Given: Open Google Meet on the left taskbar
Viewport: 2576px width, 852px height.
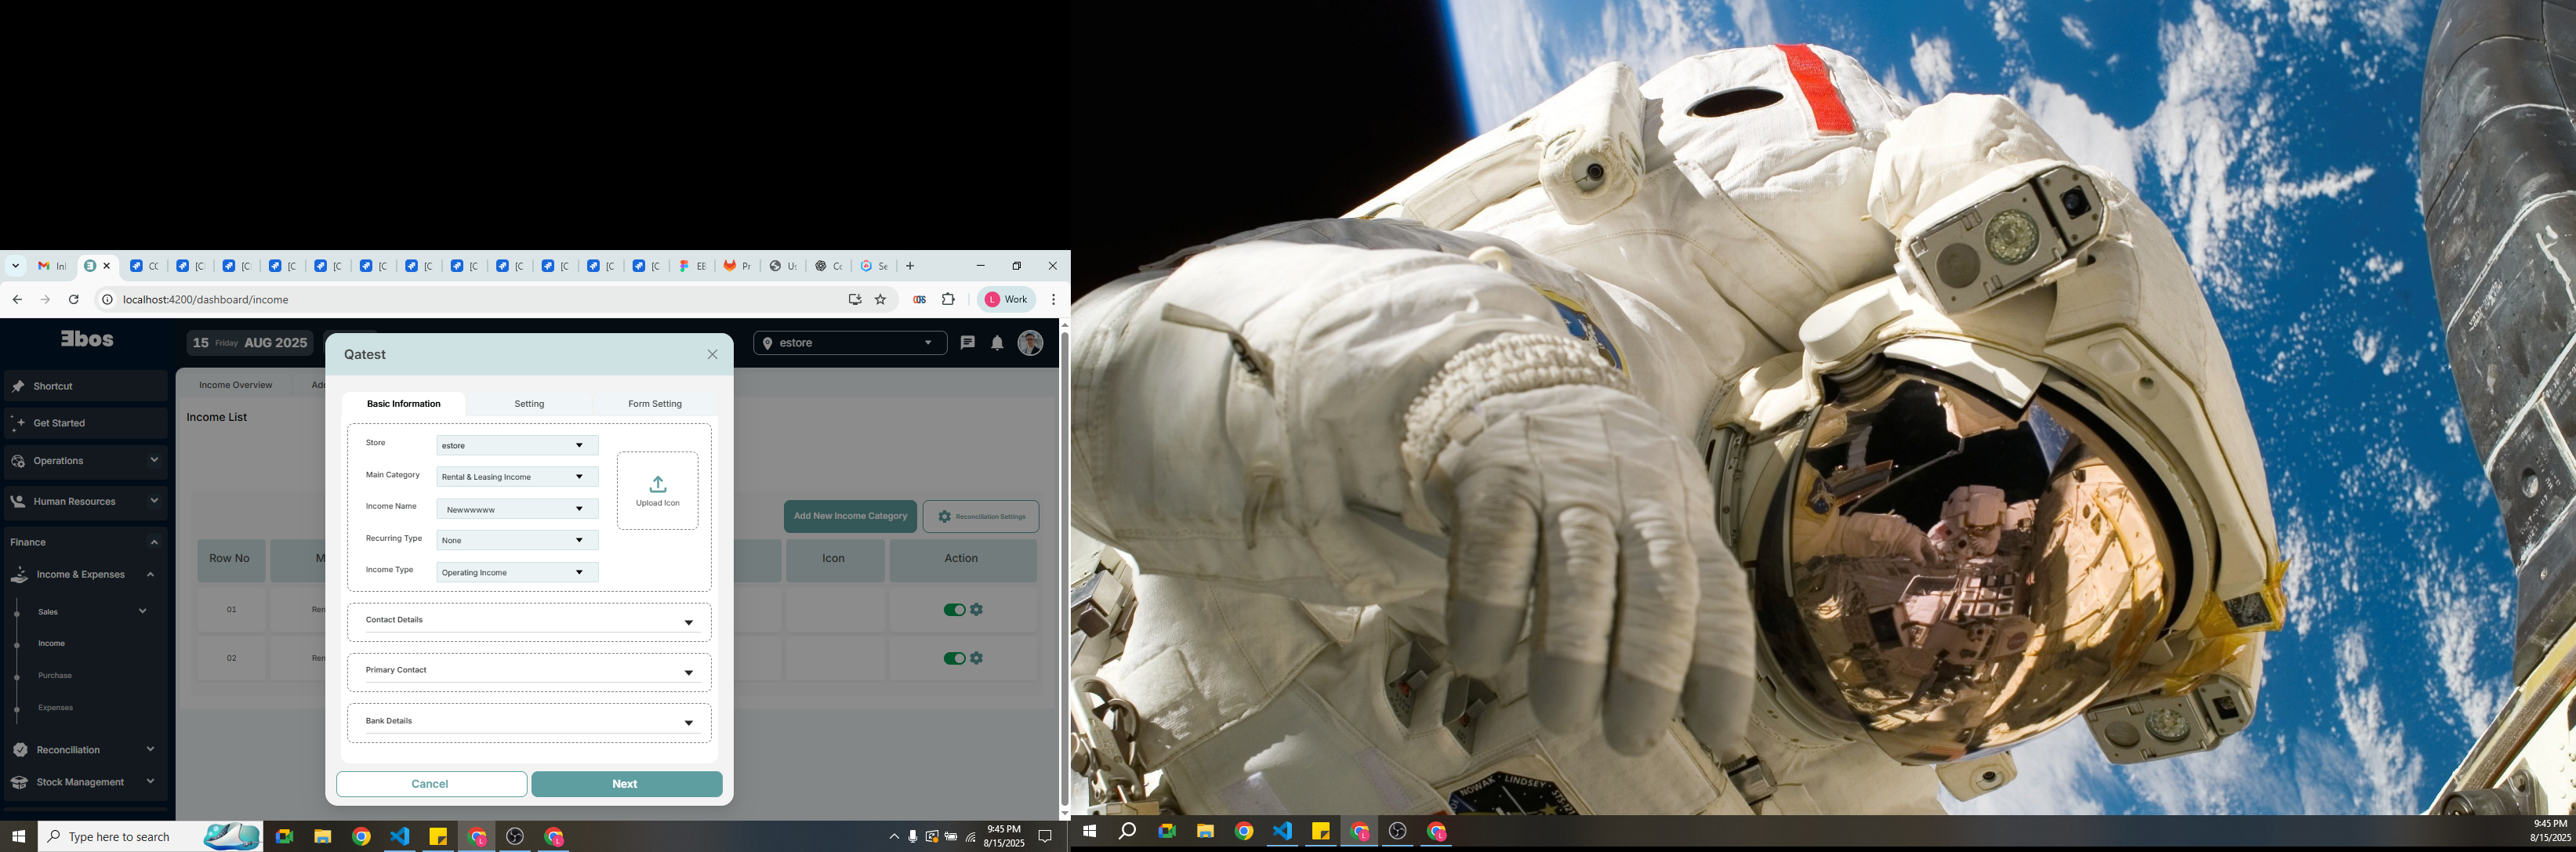Looking at the screenshot, I should [284, 836].
